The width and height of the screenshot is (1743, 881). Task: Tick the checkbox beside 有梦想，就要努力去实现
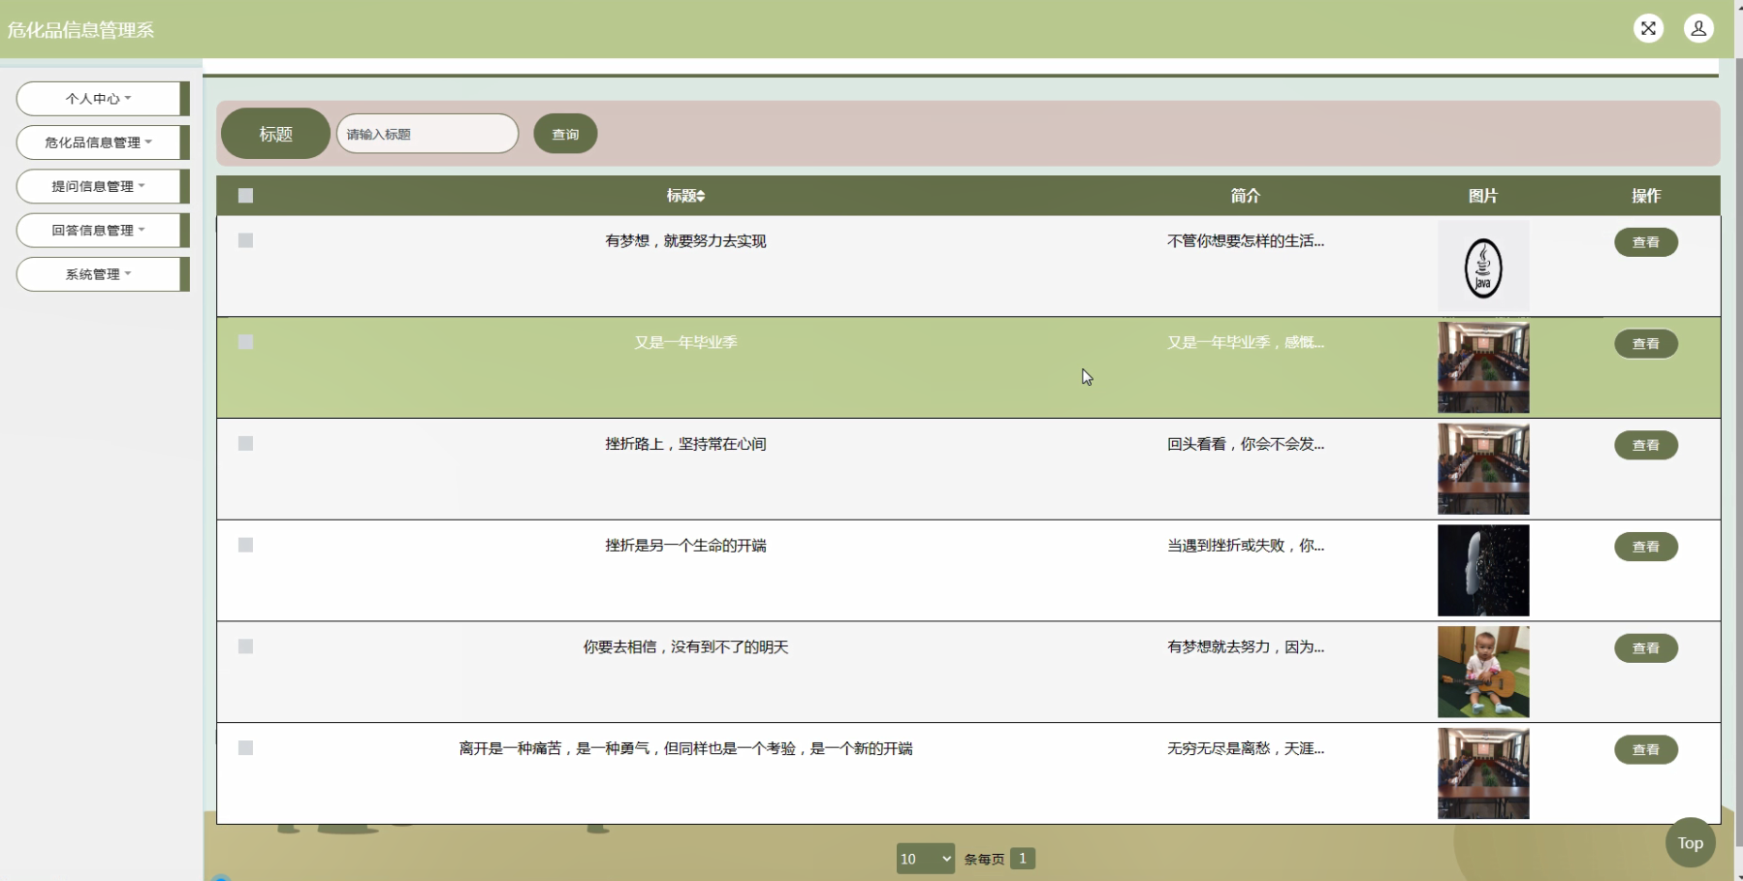(x=245, y=240)
